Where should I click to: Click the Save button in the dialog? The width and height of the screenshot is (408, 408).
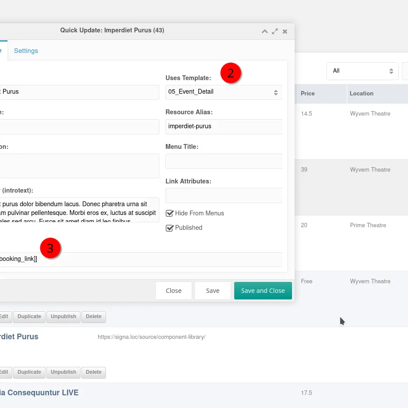pos(212,291)
